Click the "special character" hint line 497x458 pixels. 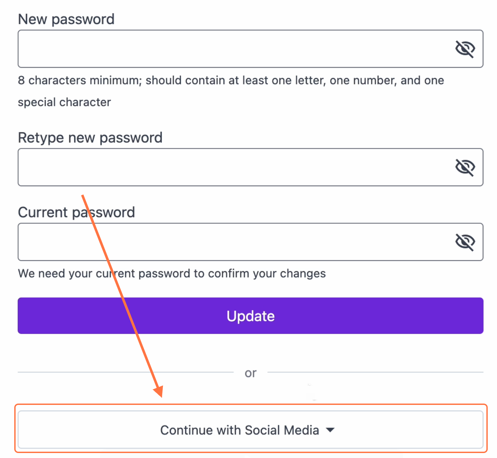coord(64,102)
